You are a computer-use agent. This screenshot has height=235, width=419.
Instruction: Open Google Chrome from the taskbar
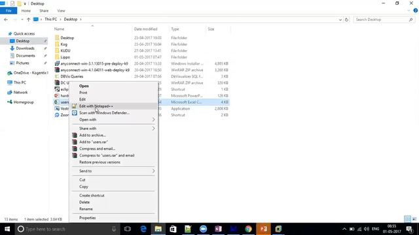point(248,229)
